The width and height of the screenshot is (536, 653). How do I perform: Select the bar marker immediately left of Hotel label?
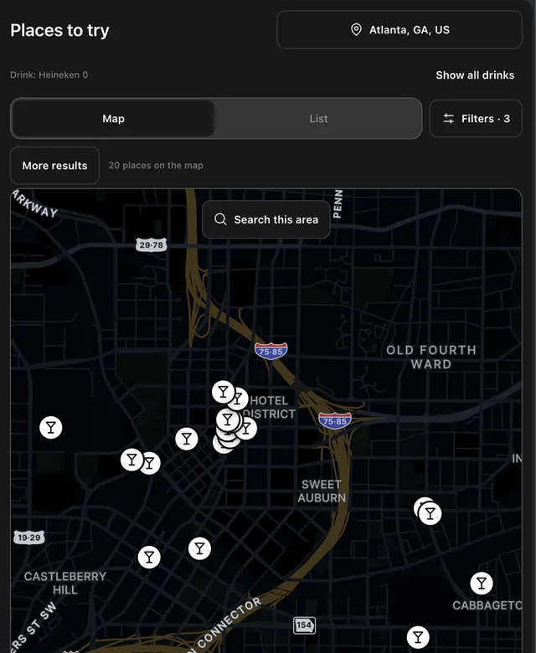click(x=239, y=400)
